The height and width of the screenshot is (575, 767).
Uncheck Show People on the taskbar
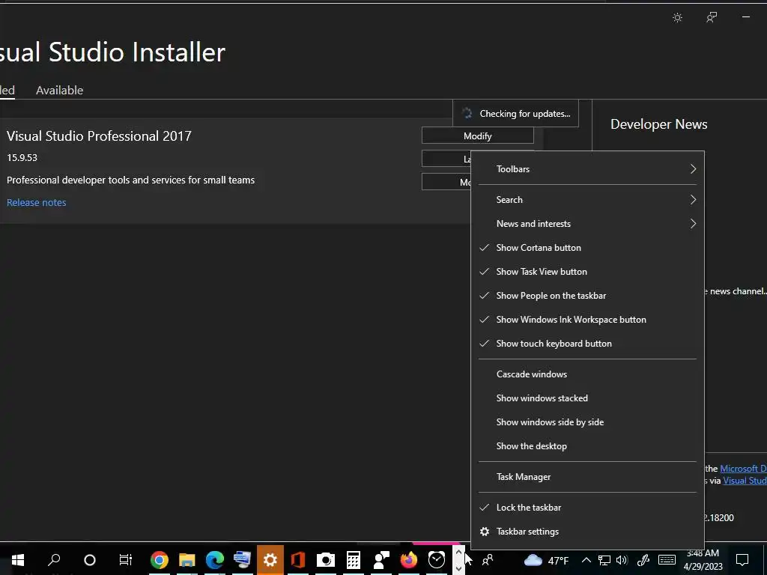pos(587,295)
